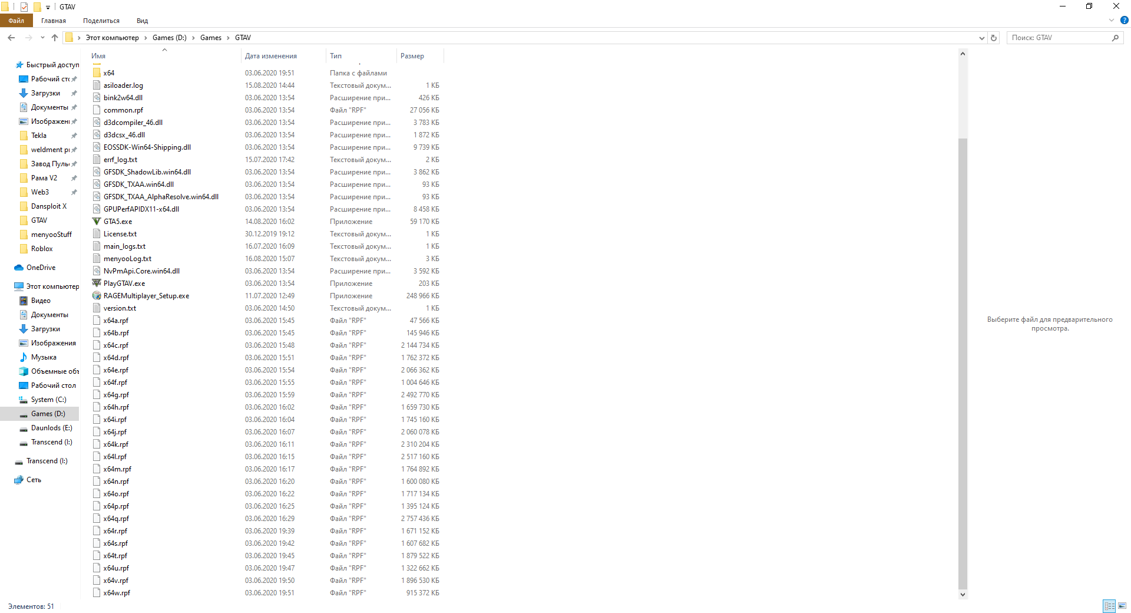The width and height of the screenshot is (1131, 613).
Task: Click the License.txt document icon
Action: [x=97, y=234]
